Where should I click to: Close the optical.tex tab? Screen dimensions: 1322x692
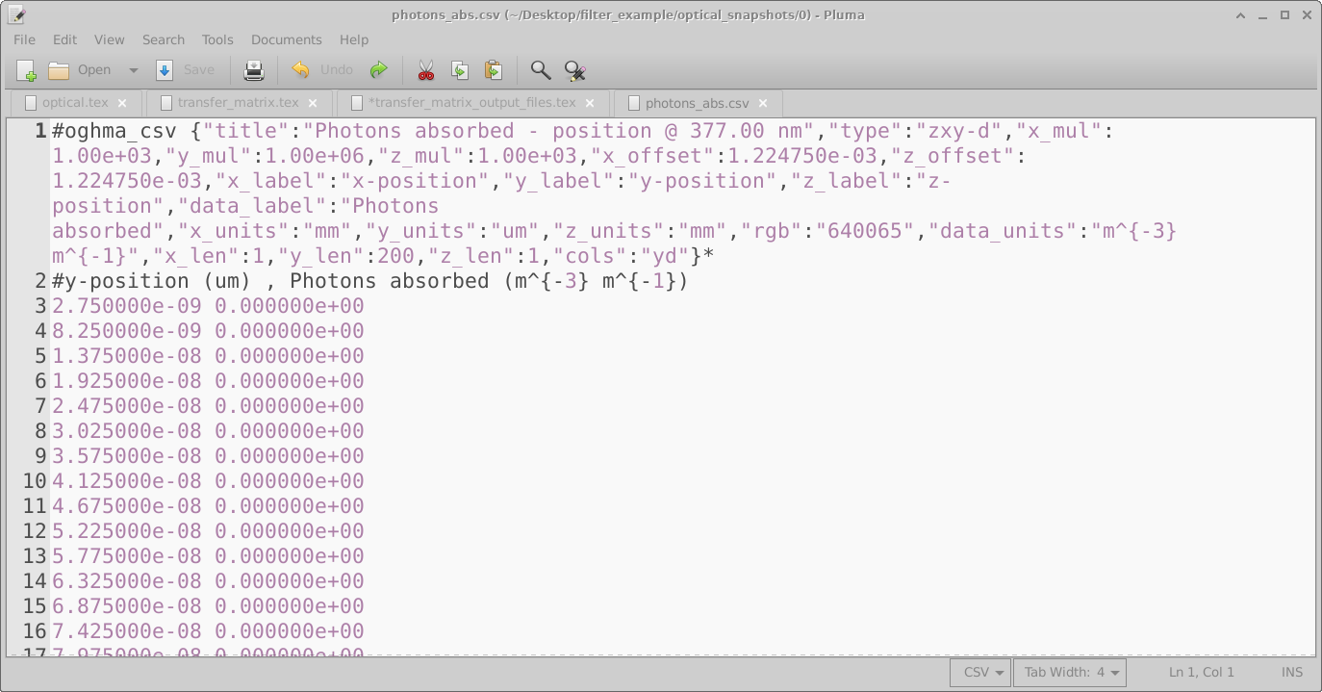point(121,102)
